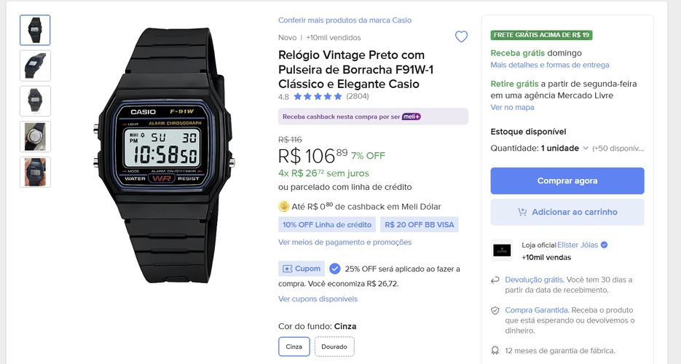This screenshot has width=681, height=364.
Task: Click the meli+ badge in cashback banner
Action: [x=412, y=116]
